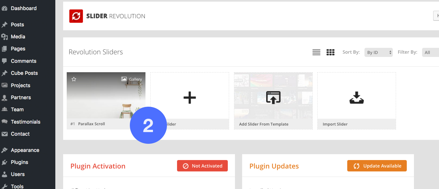439x189 pixels.
Task: Open the Filter By All dropdown
Action: [431, 52]
